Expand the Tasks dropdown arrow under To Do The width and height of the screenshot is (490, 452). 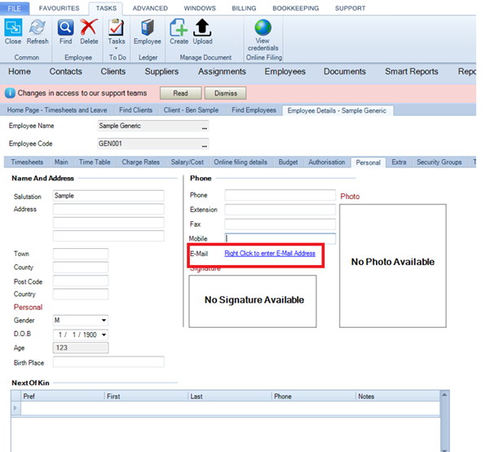[x=117, y=48]
